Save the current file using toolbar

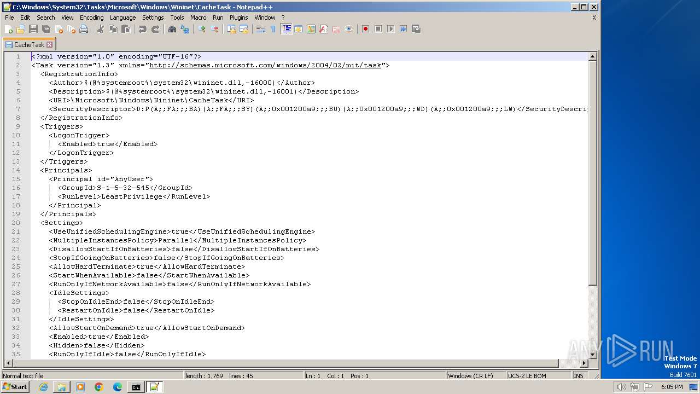(x=33, y=29)
